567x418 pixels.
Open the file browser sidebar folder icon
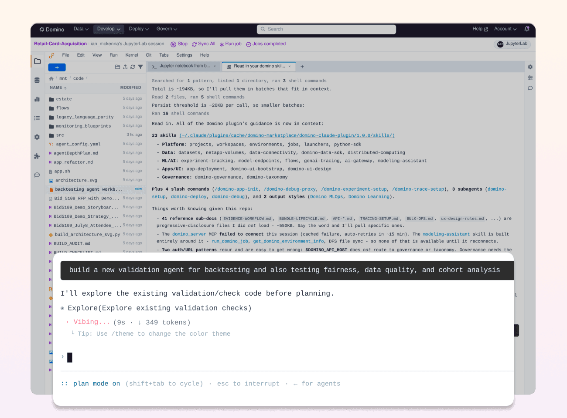(38, 61)
